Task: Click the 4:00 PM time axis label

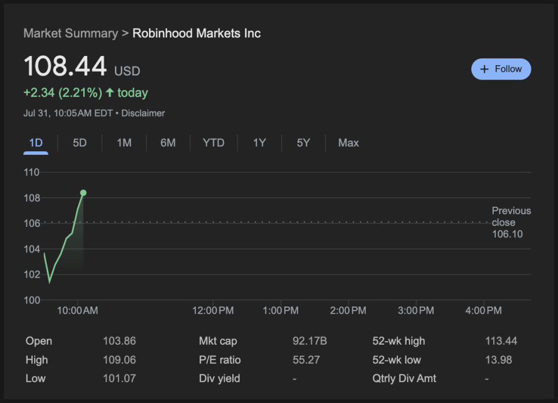Action: point(483,311)
